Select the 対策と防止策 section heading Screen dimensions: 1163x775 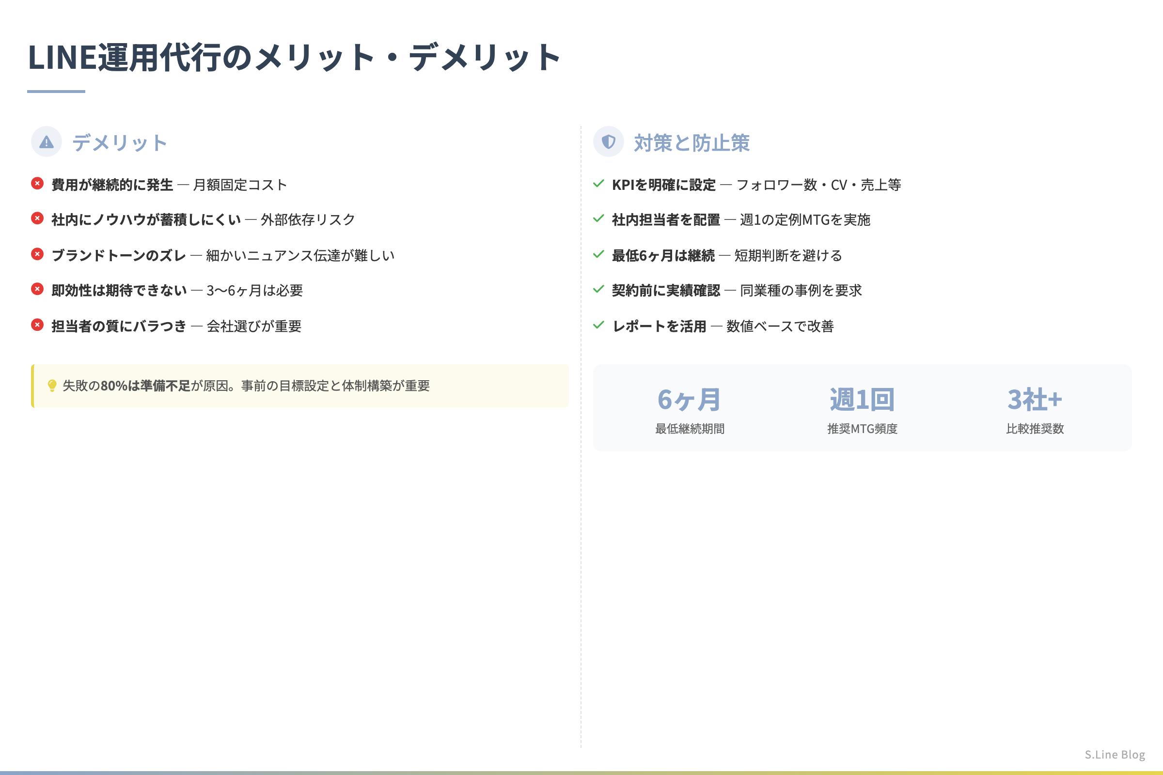coord(692,143)
